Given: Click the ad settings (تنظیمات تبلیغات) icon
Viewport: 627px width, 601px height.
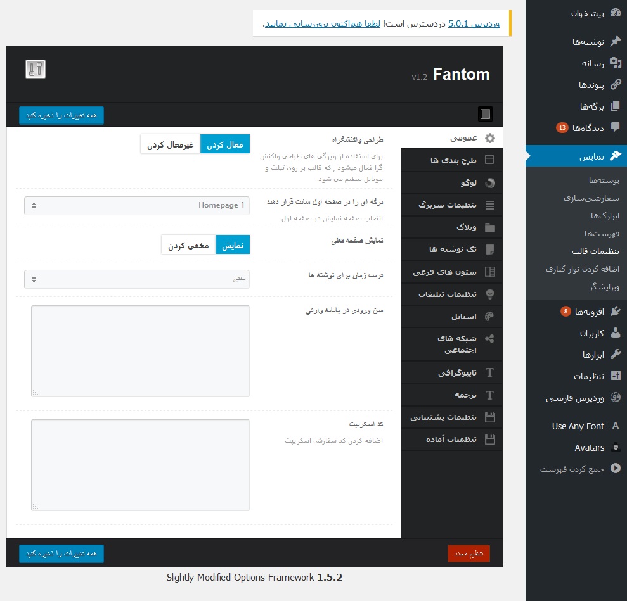Looking at the screenshot, I should click(x=489, y=294).
